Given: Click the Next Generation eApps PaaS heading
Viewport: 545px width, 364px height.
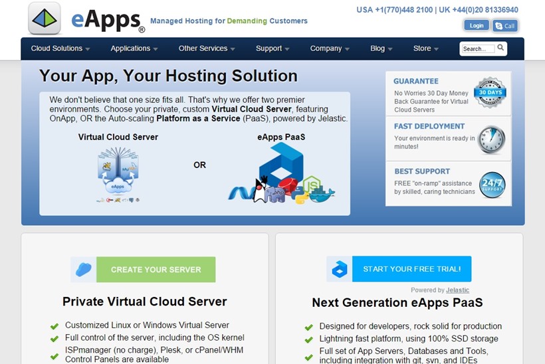Looking at the screenshot, I should click(397, 302).
